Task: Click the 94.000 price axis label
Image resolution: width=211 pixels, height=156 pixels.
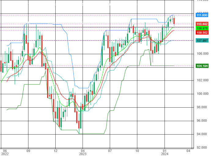Action: (202, 134)
